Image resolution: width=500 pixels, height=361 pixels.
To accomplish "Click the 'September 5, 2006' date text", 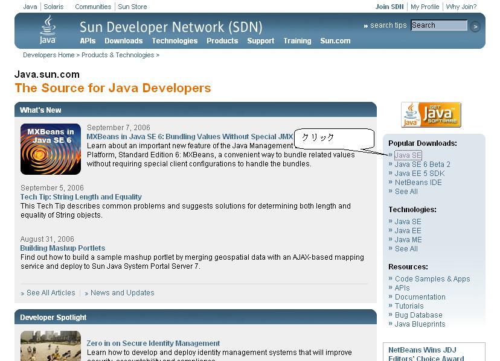I will (53, 188).
